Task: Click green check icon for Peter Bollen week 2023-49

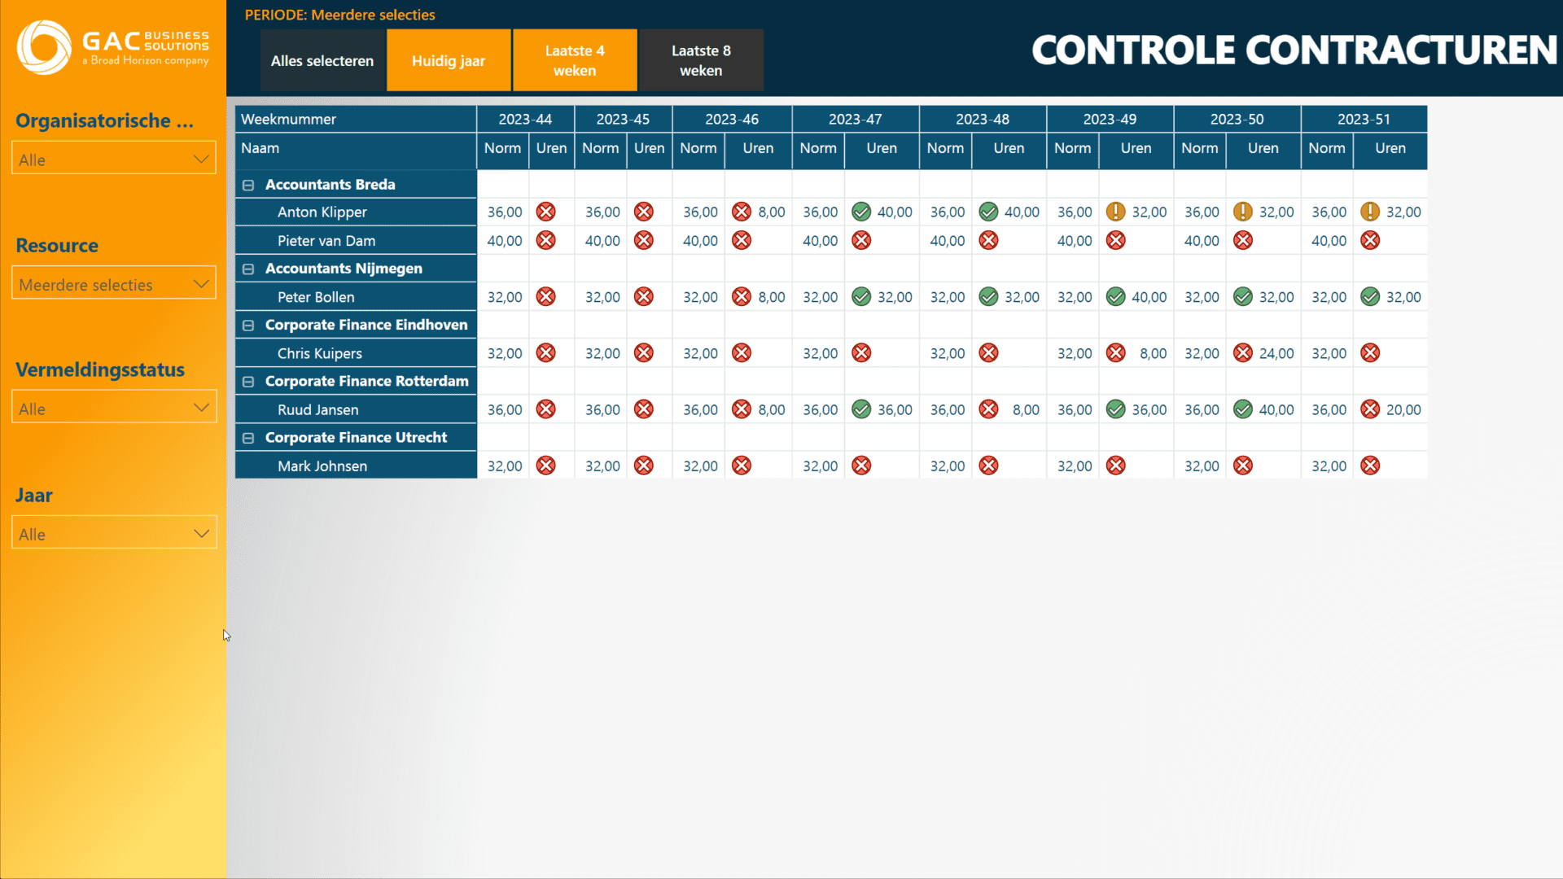Action: pos(1116,297)
